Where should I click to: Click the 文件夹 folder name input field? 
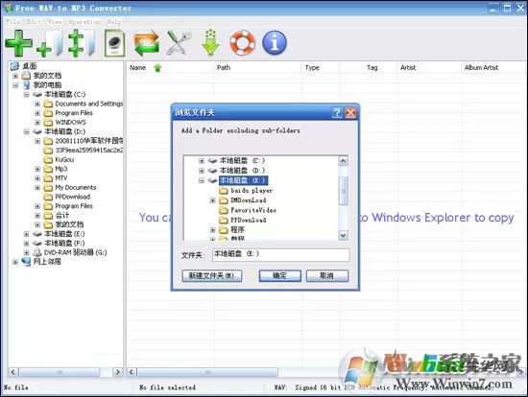tap(281, 254)
